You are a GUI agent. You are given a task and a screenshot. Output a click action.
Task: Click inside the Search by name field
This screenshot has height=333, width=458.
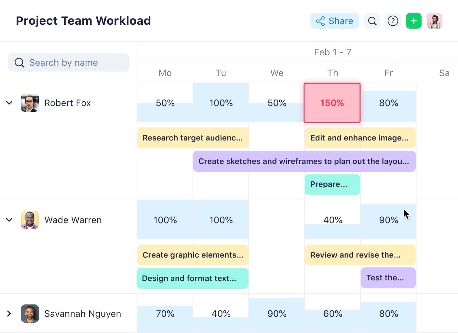[x=68, y=62]
